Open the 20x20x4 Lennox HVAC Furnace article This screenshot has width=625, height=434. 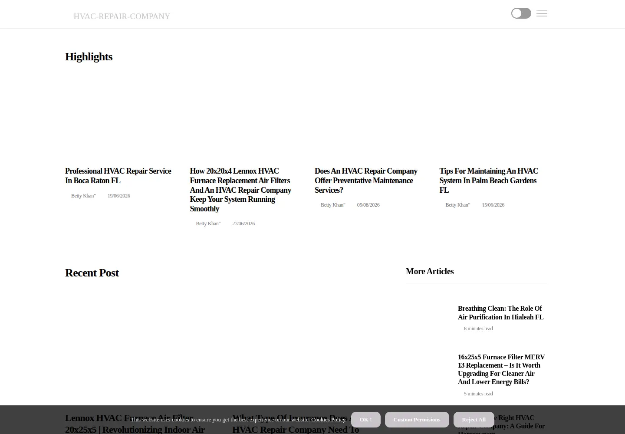point(241,190)
